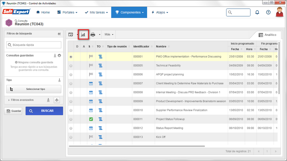Click the status flag icon for 000001
This screenshot has height=161, width=287.
(x=91, y=57)
